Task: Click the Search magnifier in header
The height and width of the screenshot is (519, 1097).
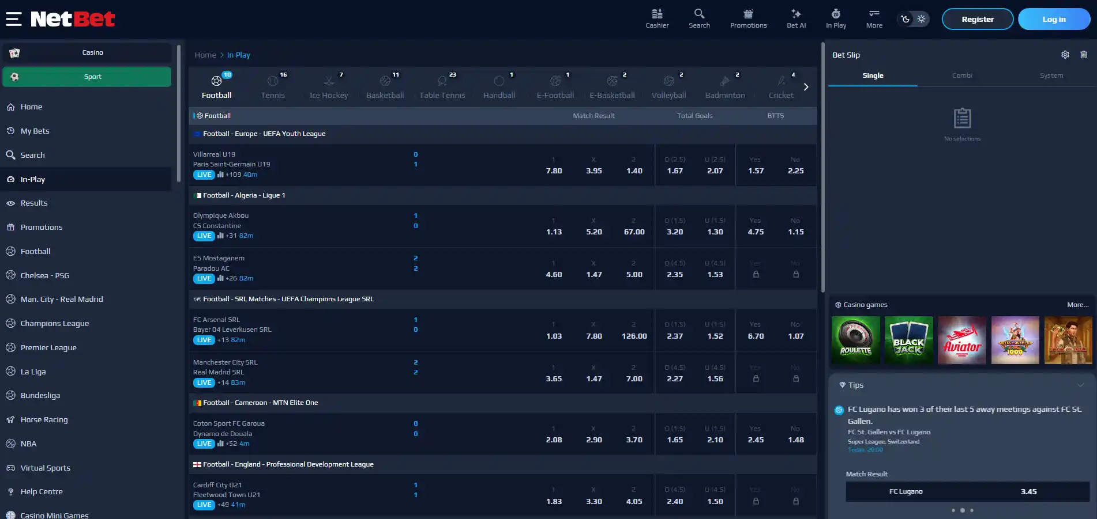Action: tap(699, 14)
